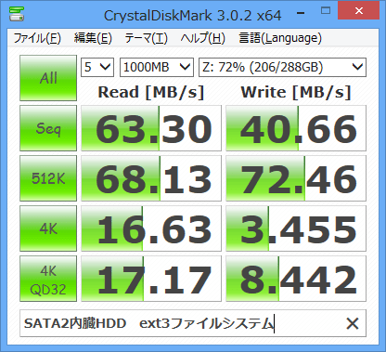Click the Write [MB/s] column header

(296, 92)
